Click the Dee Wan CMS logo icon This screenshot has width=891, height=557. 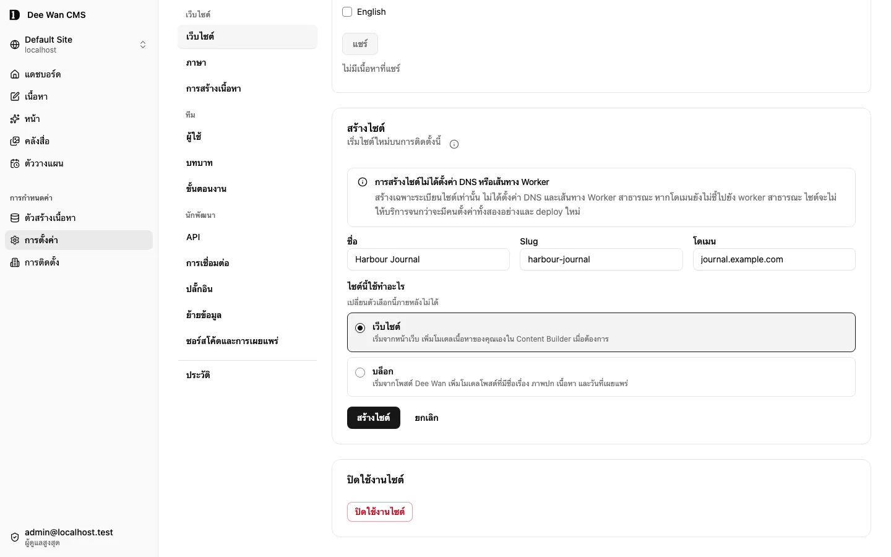(x=15, y=15)
